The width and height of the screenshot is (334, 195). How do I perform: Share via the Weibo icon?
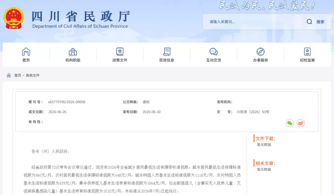click(301, 123)
